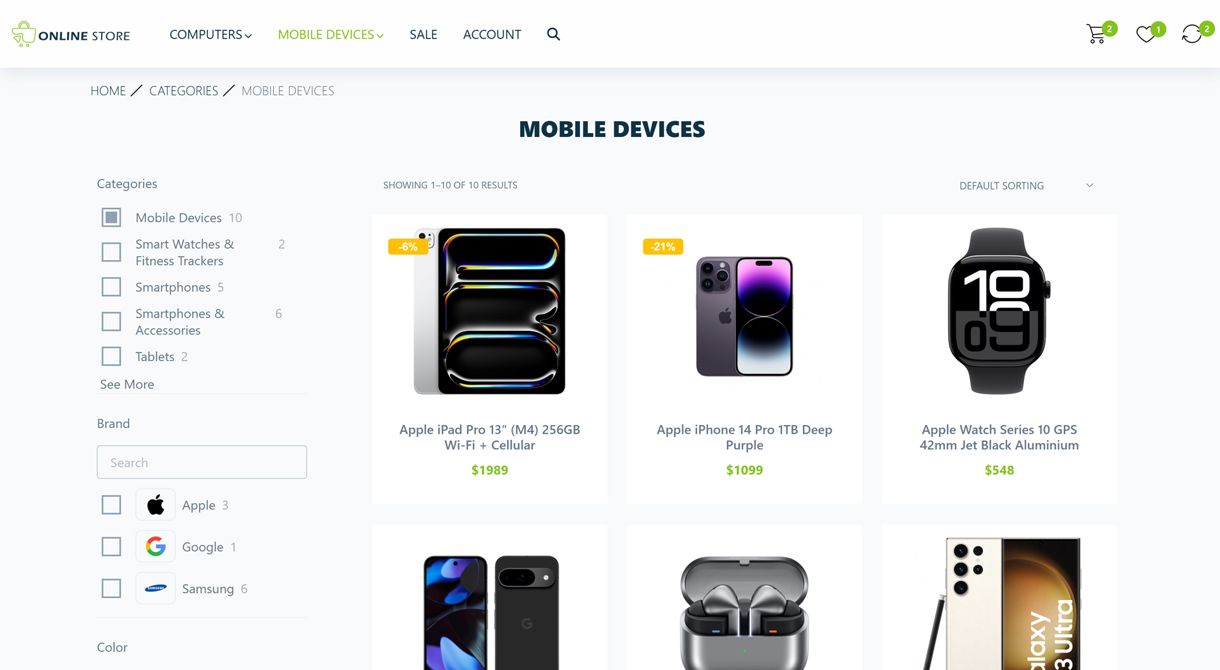Expand the Mobile Devices menu dropdown
Viewport: 1220px width, 670px height.
[x=331, y=34]
